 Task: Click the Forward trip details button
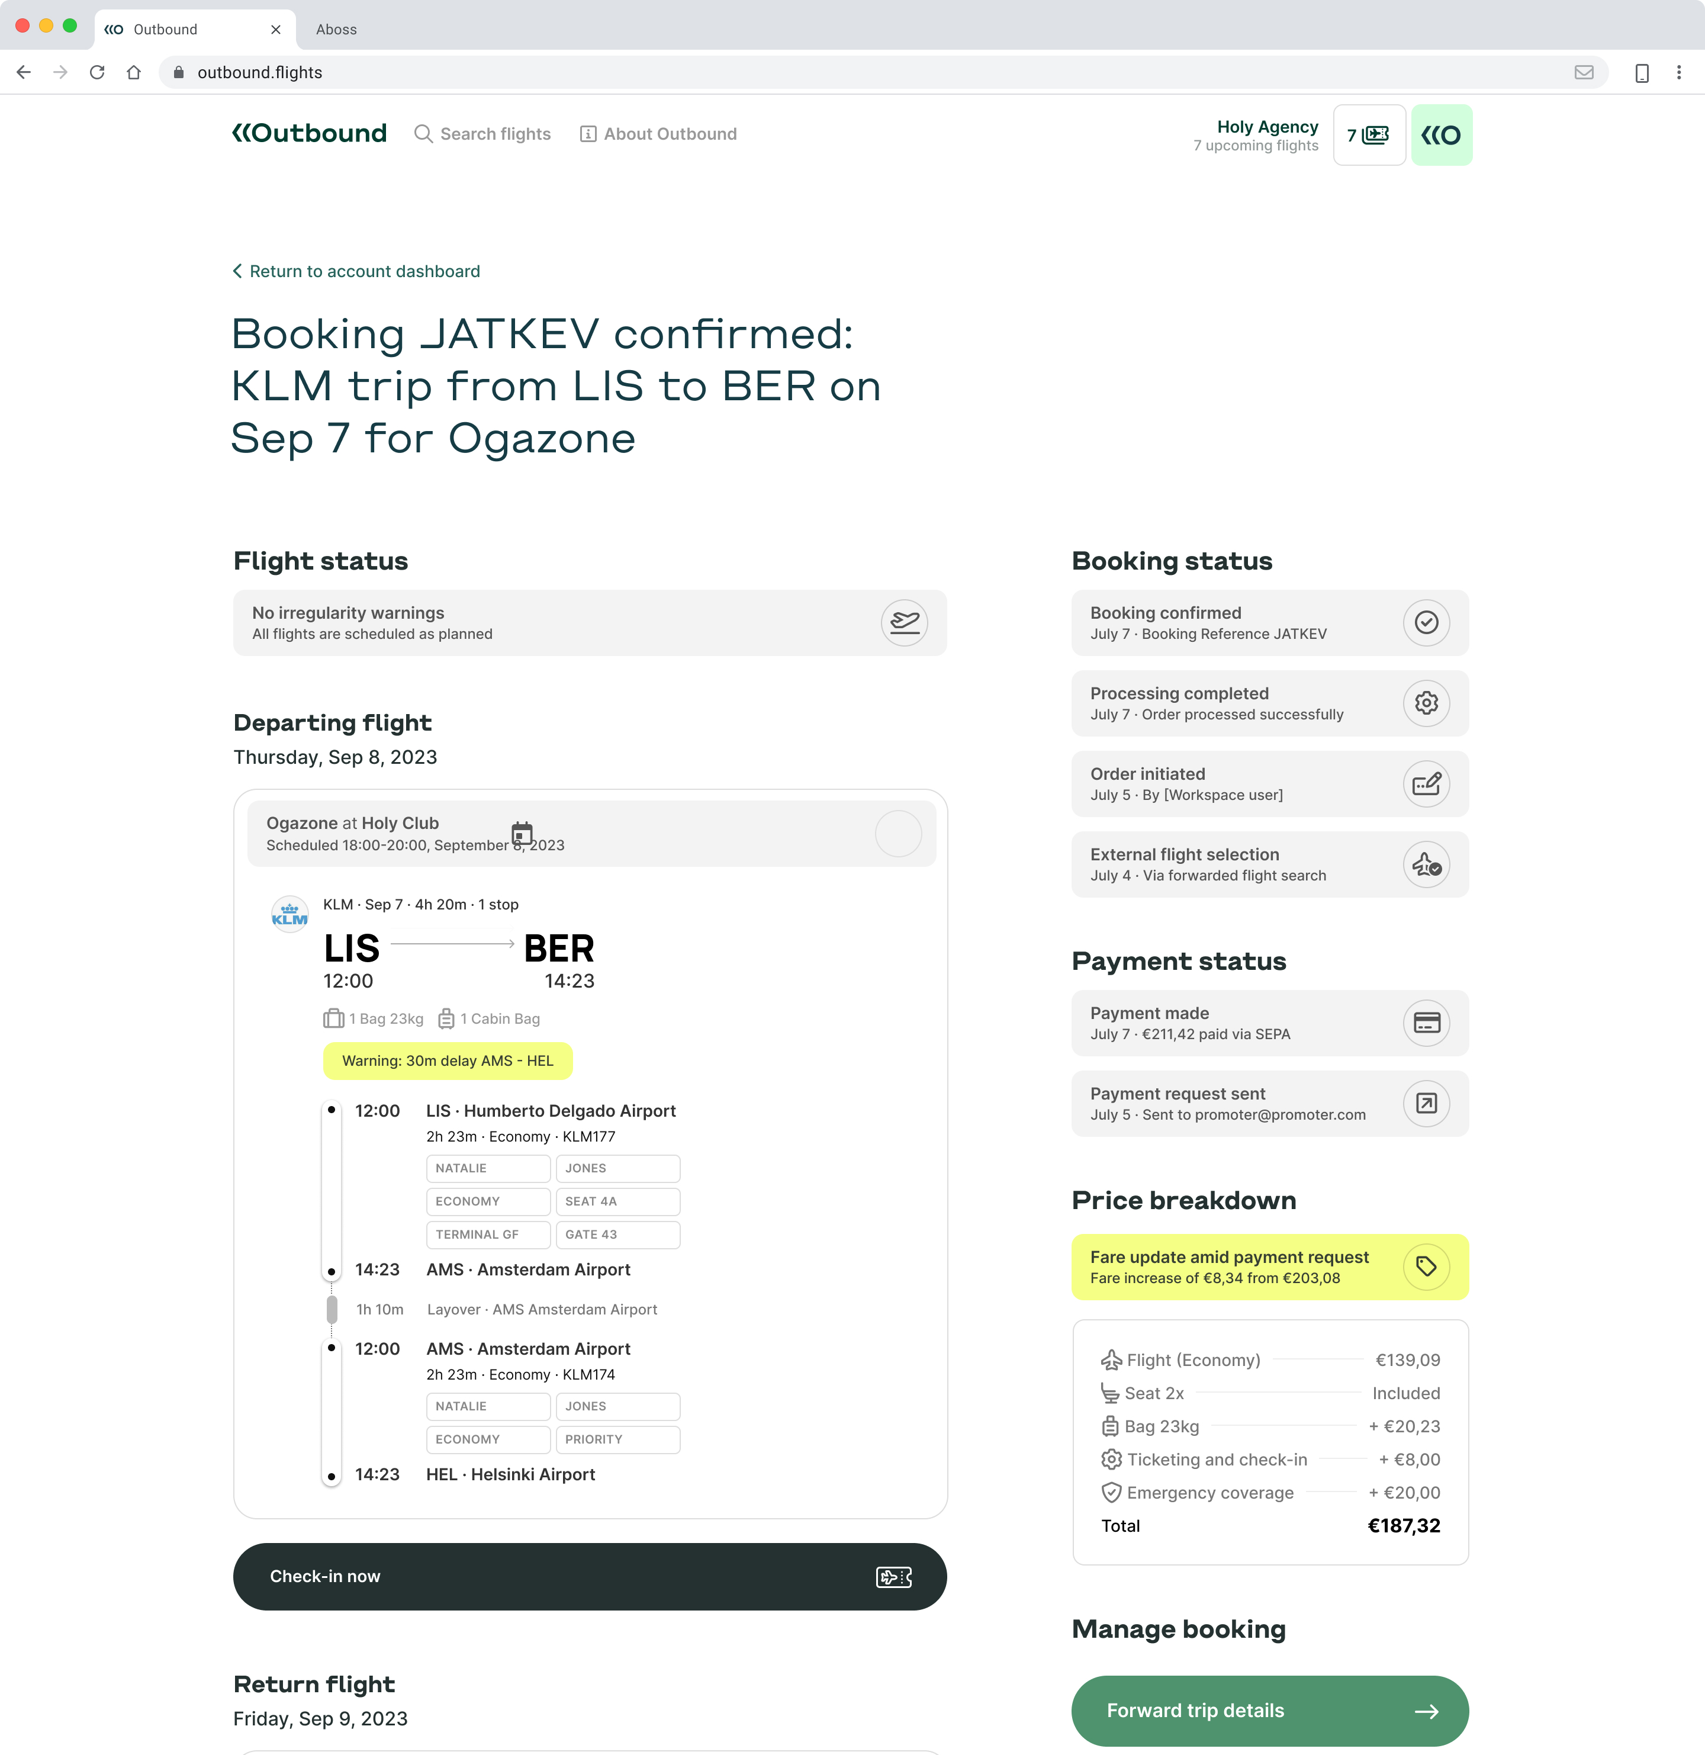1270,1711
